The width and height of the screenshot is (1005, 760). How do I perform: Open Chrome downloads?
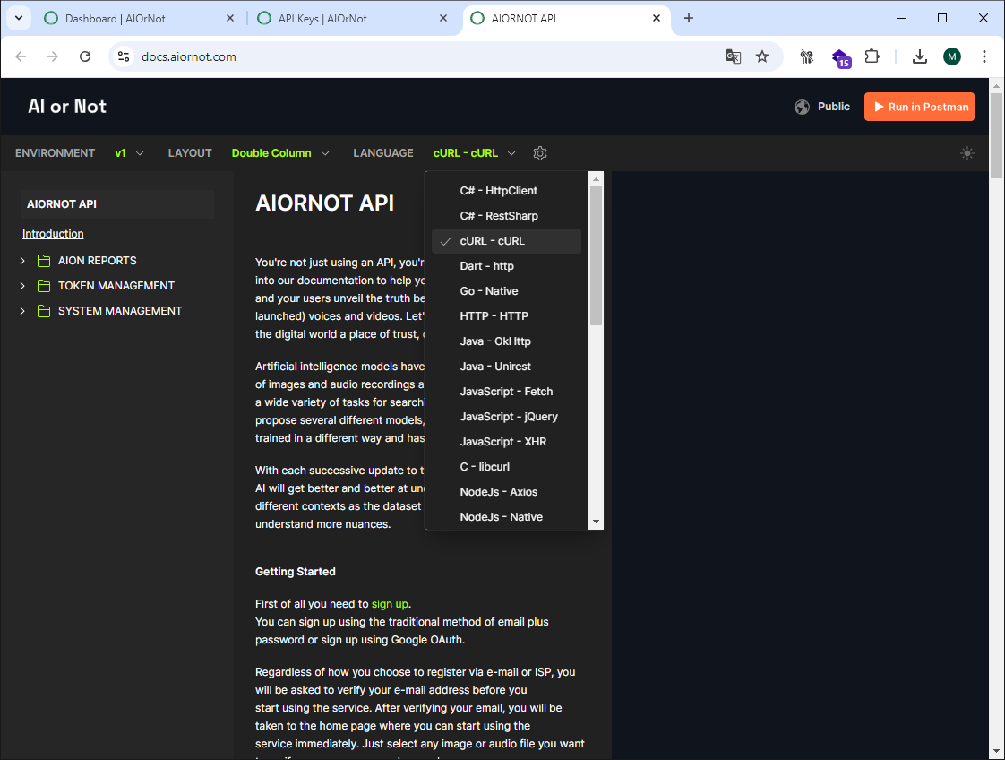[920, 56]
